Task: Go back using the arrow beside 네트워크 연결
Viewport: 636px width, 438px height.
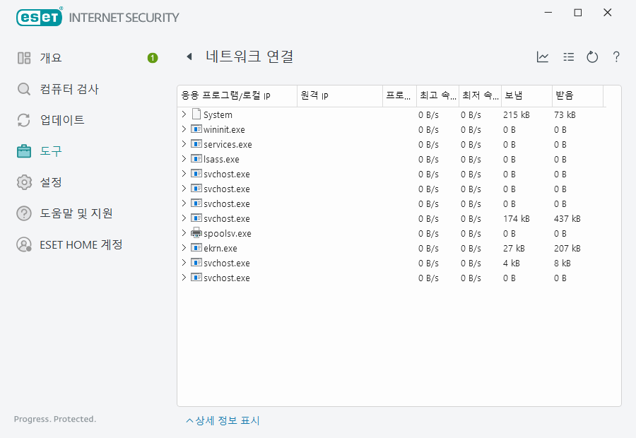Action: coord(189,57)
